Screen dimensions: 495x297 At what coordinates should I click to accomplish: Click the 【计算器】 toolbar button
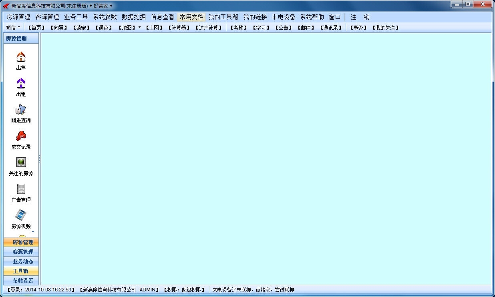pyautogui.click(x=179, y=28)
